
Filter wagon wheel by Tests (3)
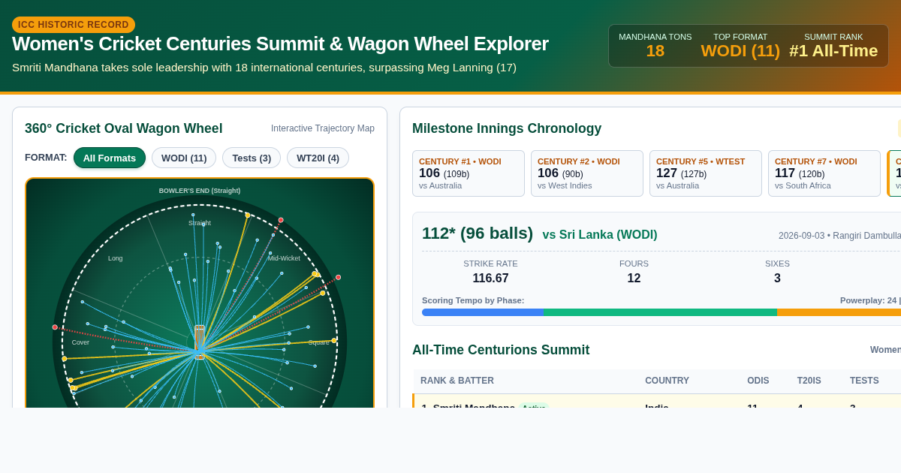click(x=252, y=158)
